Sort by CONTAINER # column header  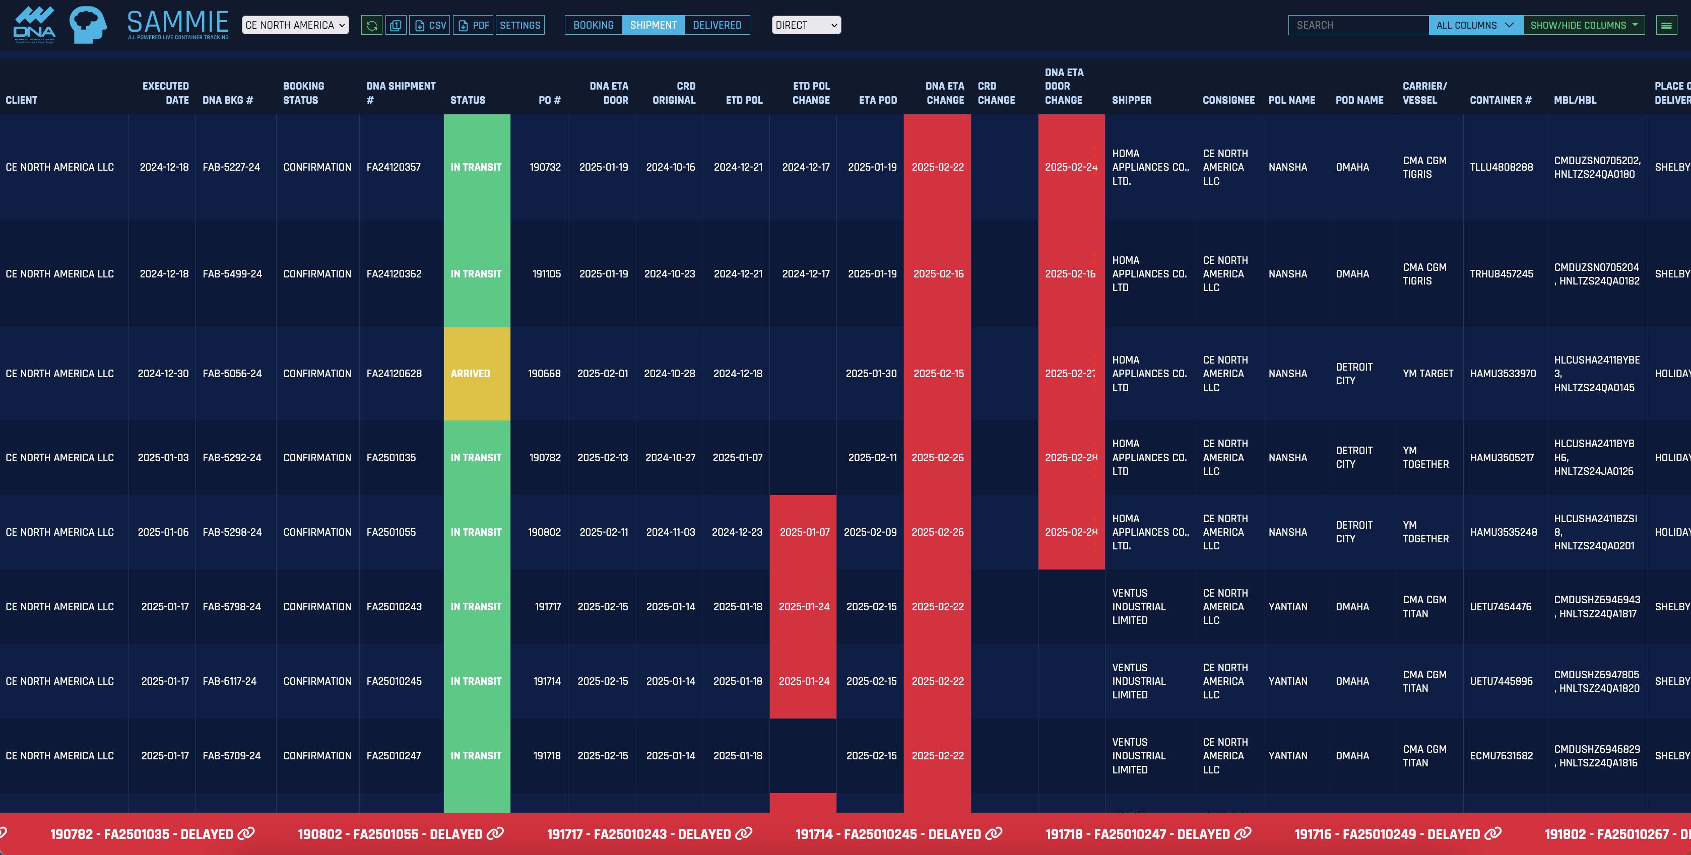click(x=1501, y=100)
